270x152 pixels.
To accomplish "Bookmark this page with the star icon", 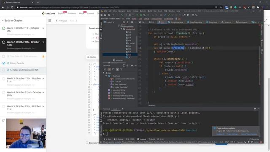I will (x=221, y=8).
